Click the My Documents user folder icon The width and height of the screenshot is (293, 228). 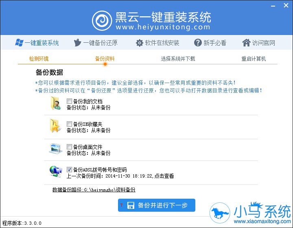click(56, 103)
